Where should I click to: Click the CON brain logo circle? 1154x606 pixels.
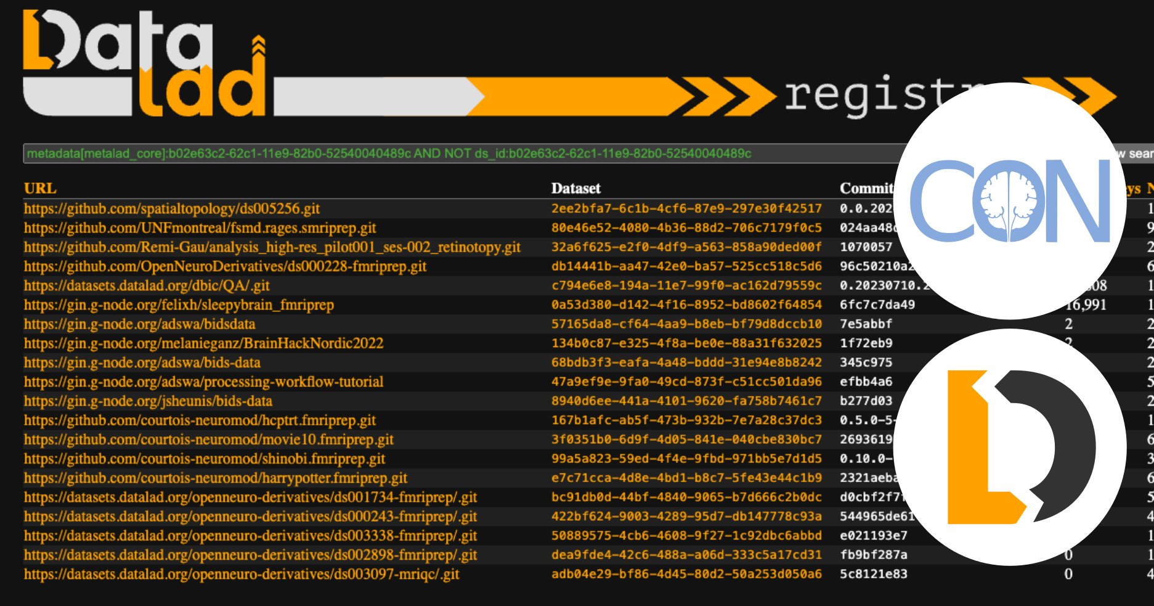(x=1010, y=201)
